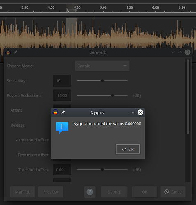Click the Debug button in Dereverb dialog
Image resolution: width=196 pixels, height=205 pixels.
(114, 192)
